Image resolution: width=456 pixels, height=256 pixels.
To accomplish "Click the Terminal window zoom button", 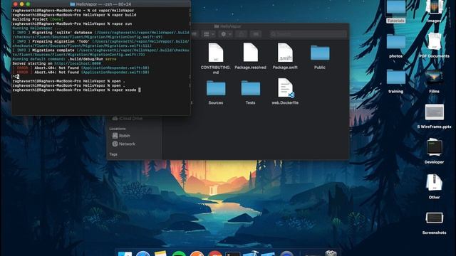I will 28,4.
